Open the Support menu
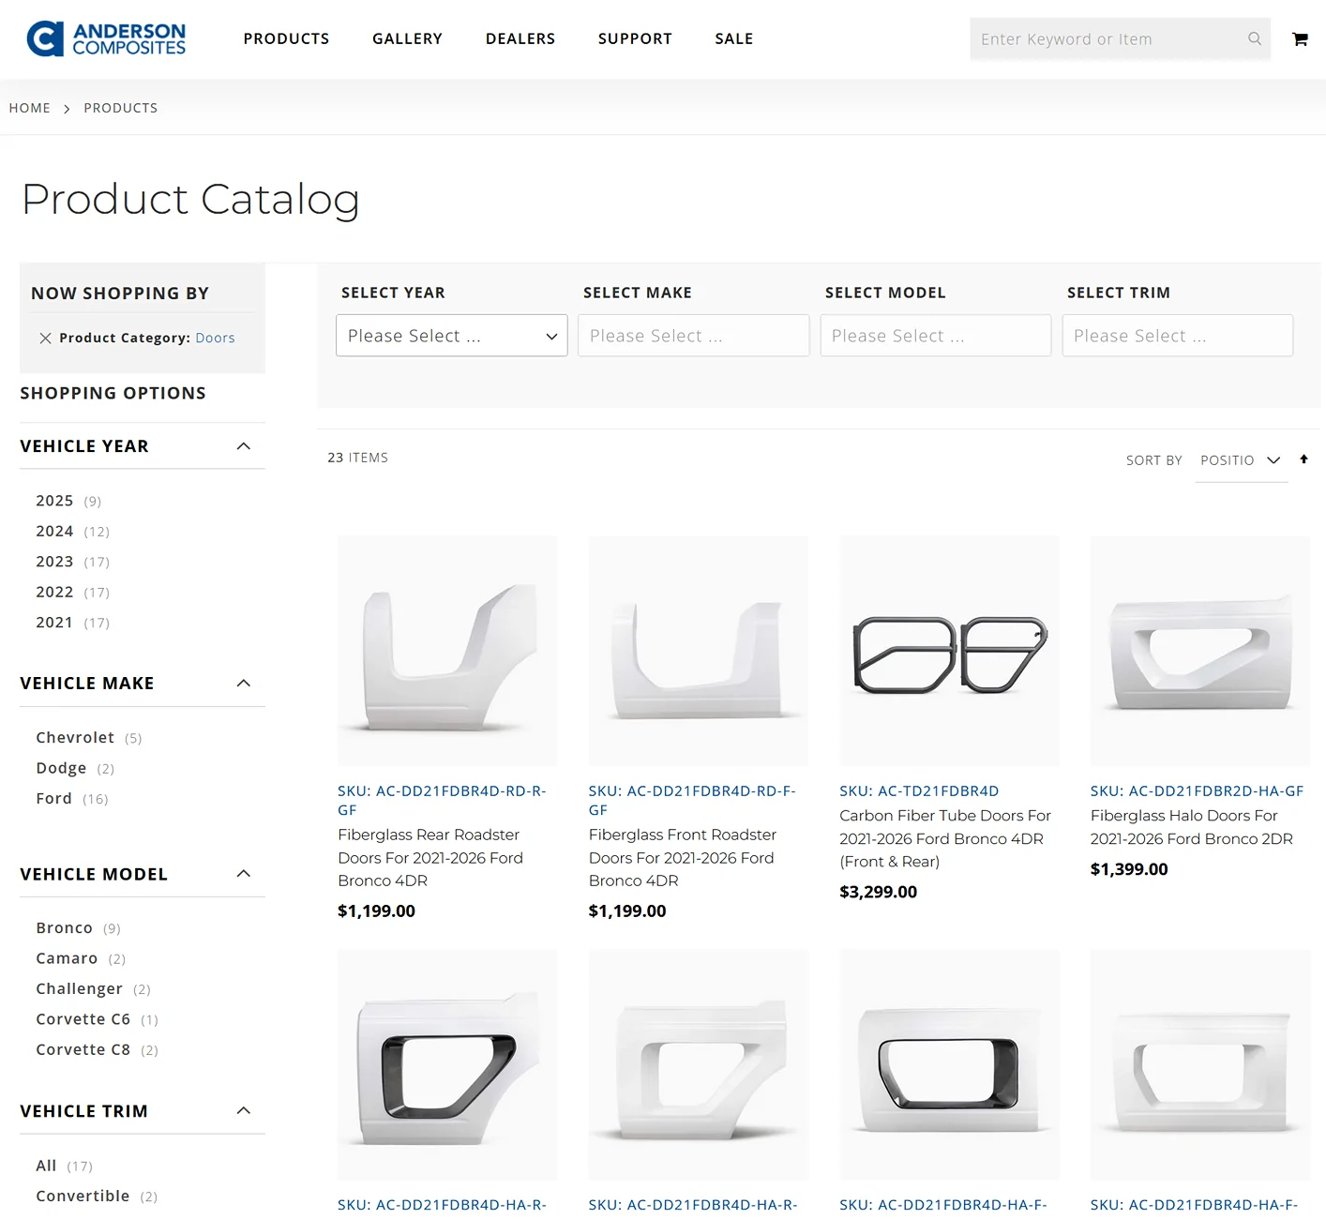This screenshot has width=1326, height=1219. click(635, 39)
